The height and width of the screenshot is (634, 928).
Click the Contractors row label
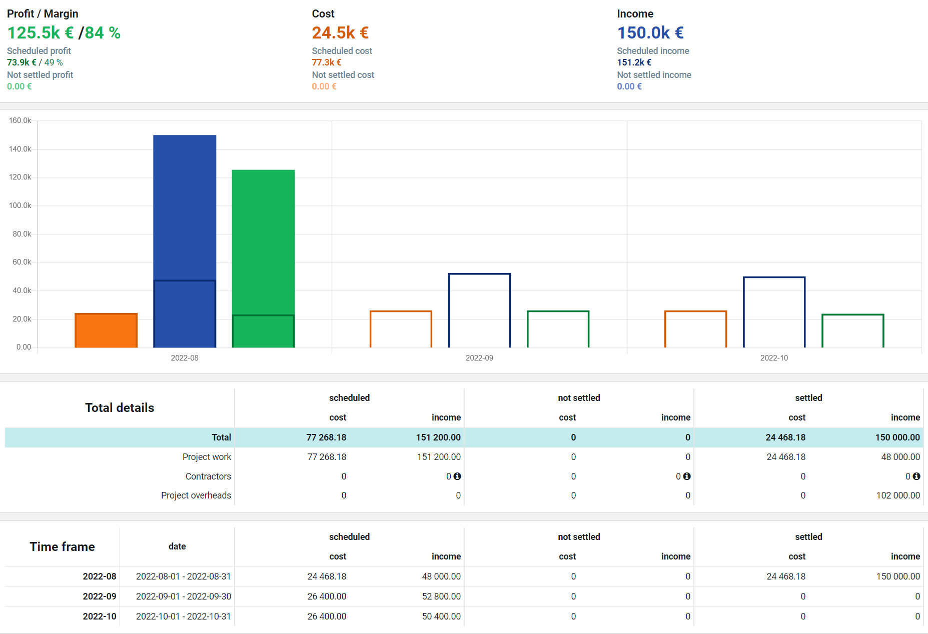208,476
